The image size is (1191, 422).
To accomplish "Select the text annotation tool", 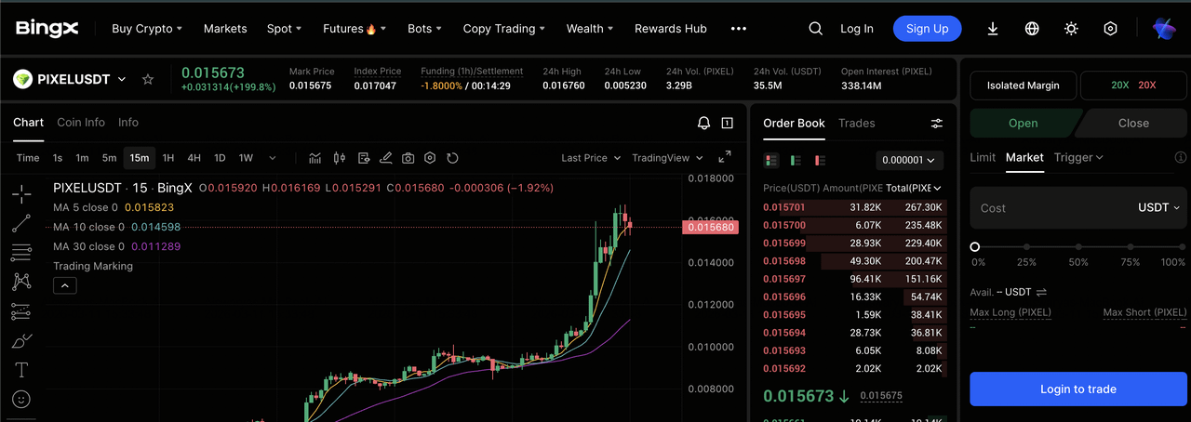I will 21,370.
